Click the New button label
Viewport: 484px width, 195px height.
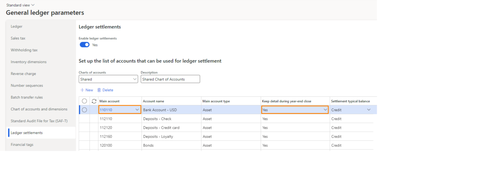[x=89, y=90]
